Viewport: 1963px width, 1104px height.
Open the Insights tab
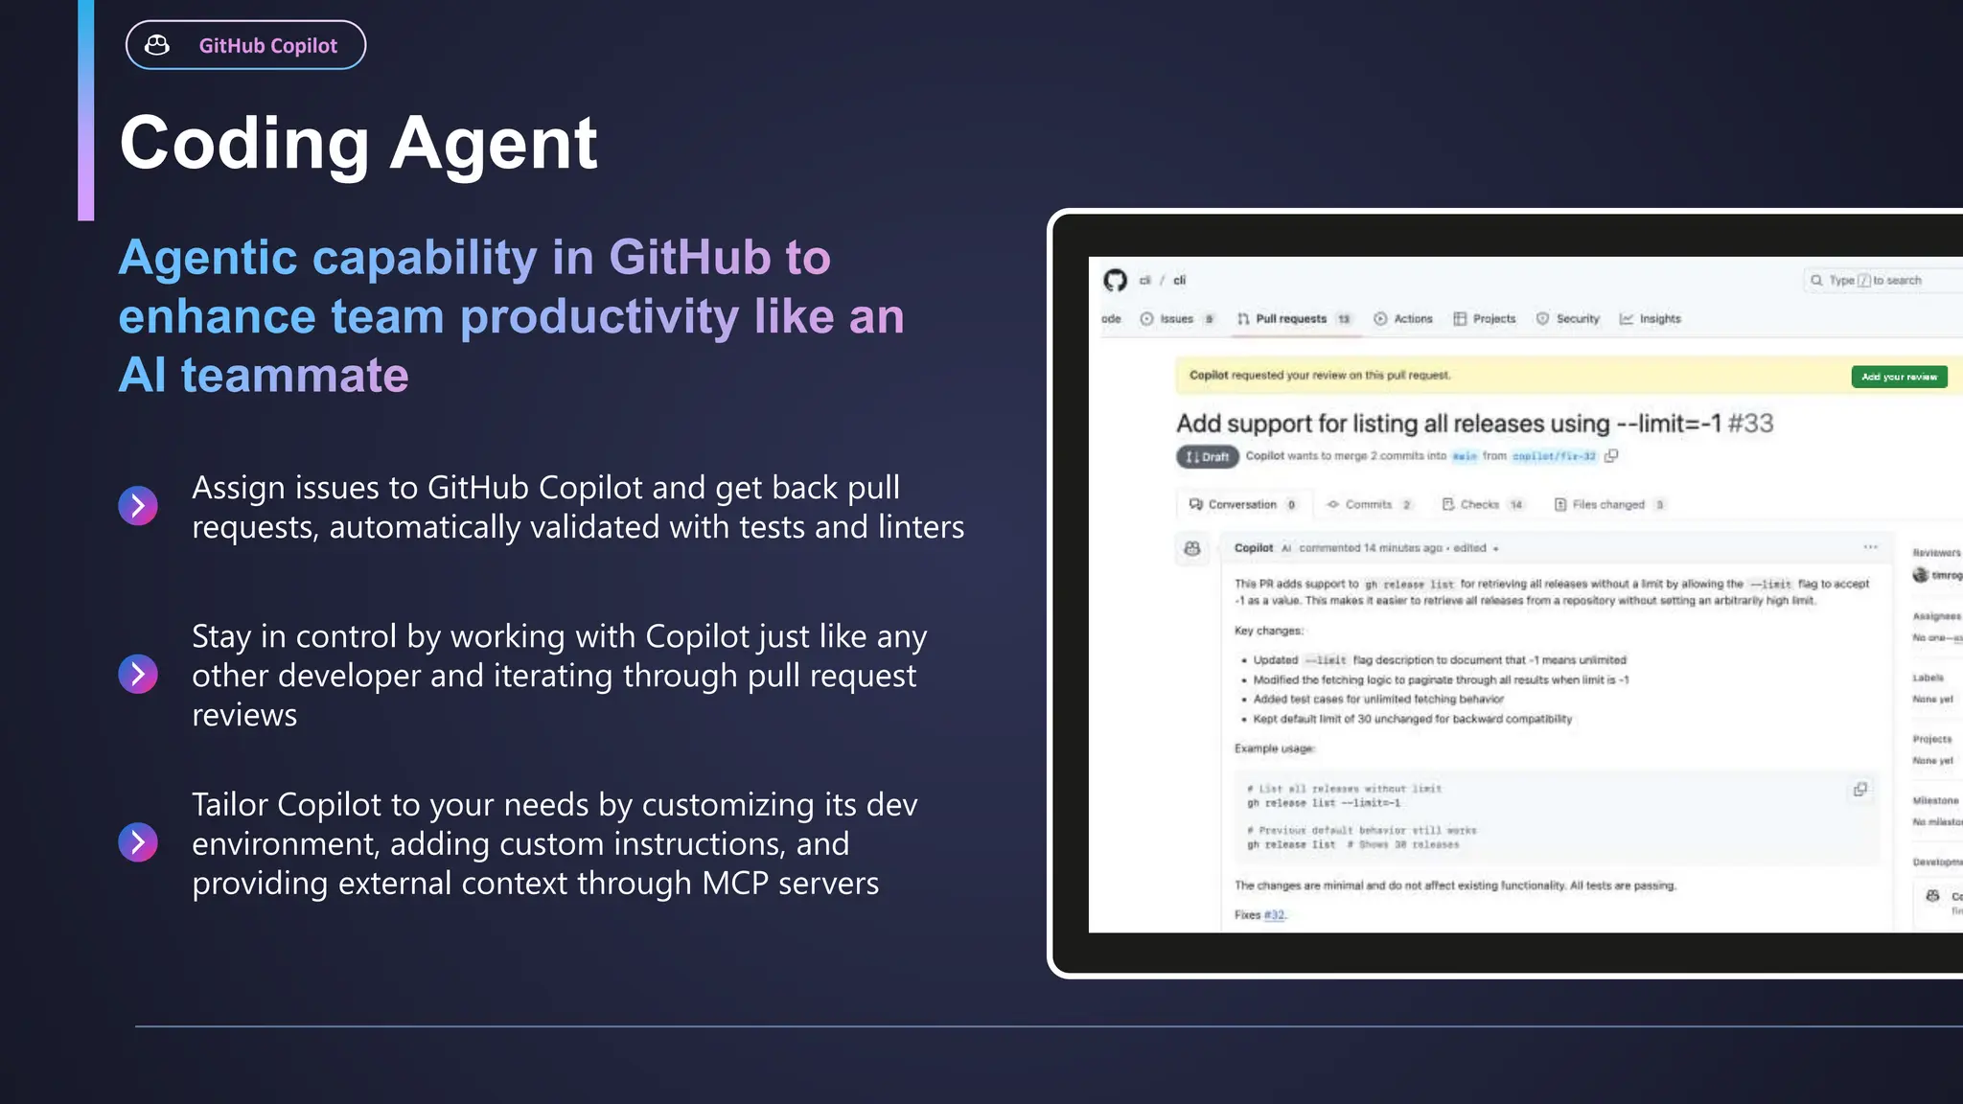1651,319
